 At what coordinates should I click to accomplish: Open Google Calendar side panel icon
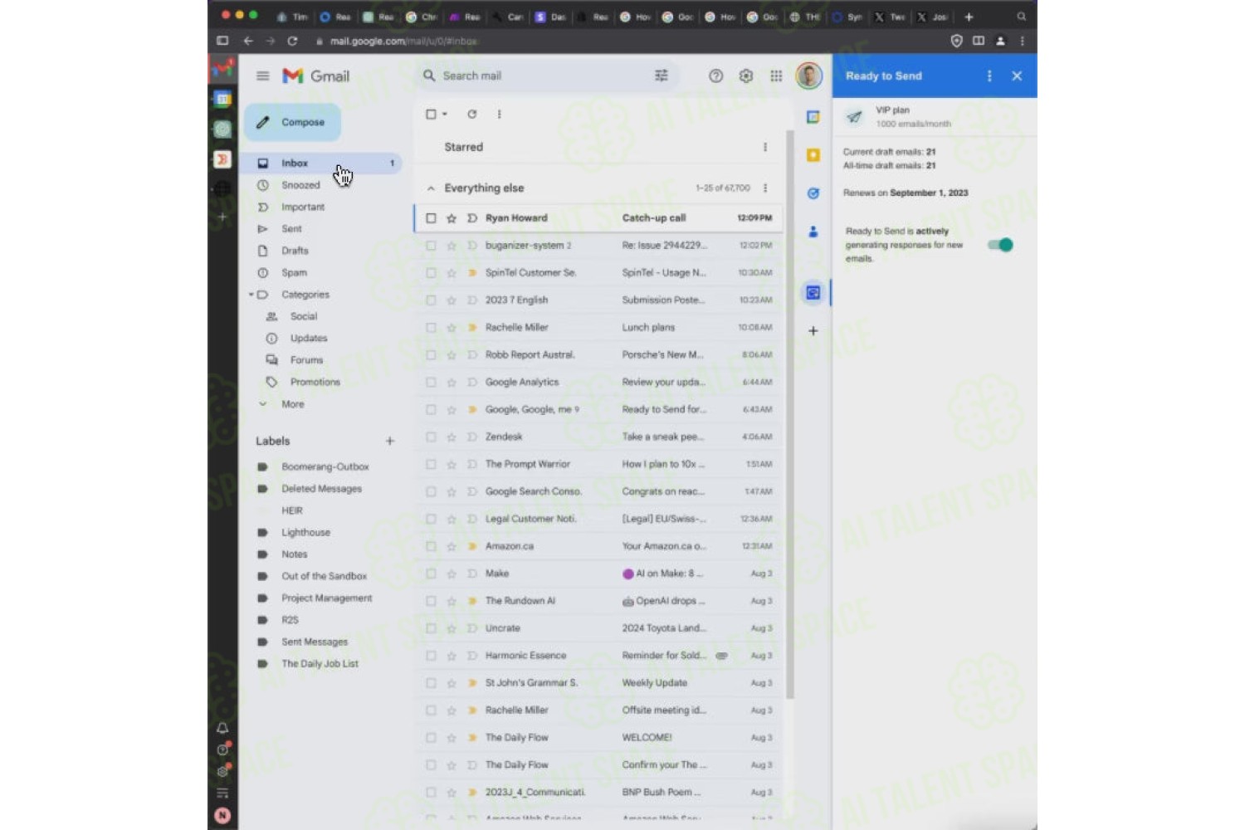tap(813, 117)
